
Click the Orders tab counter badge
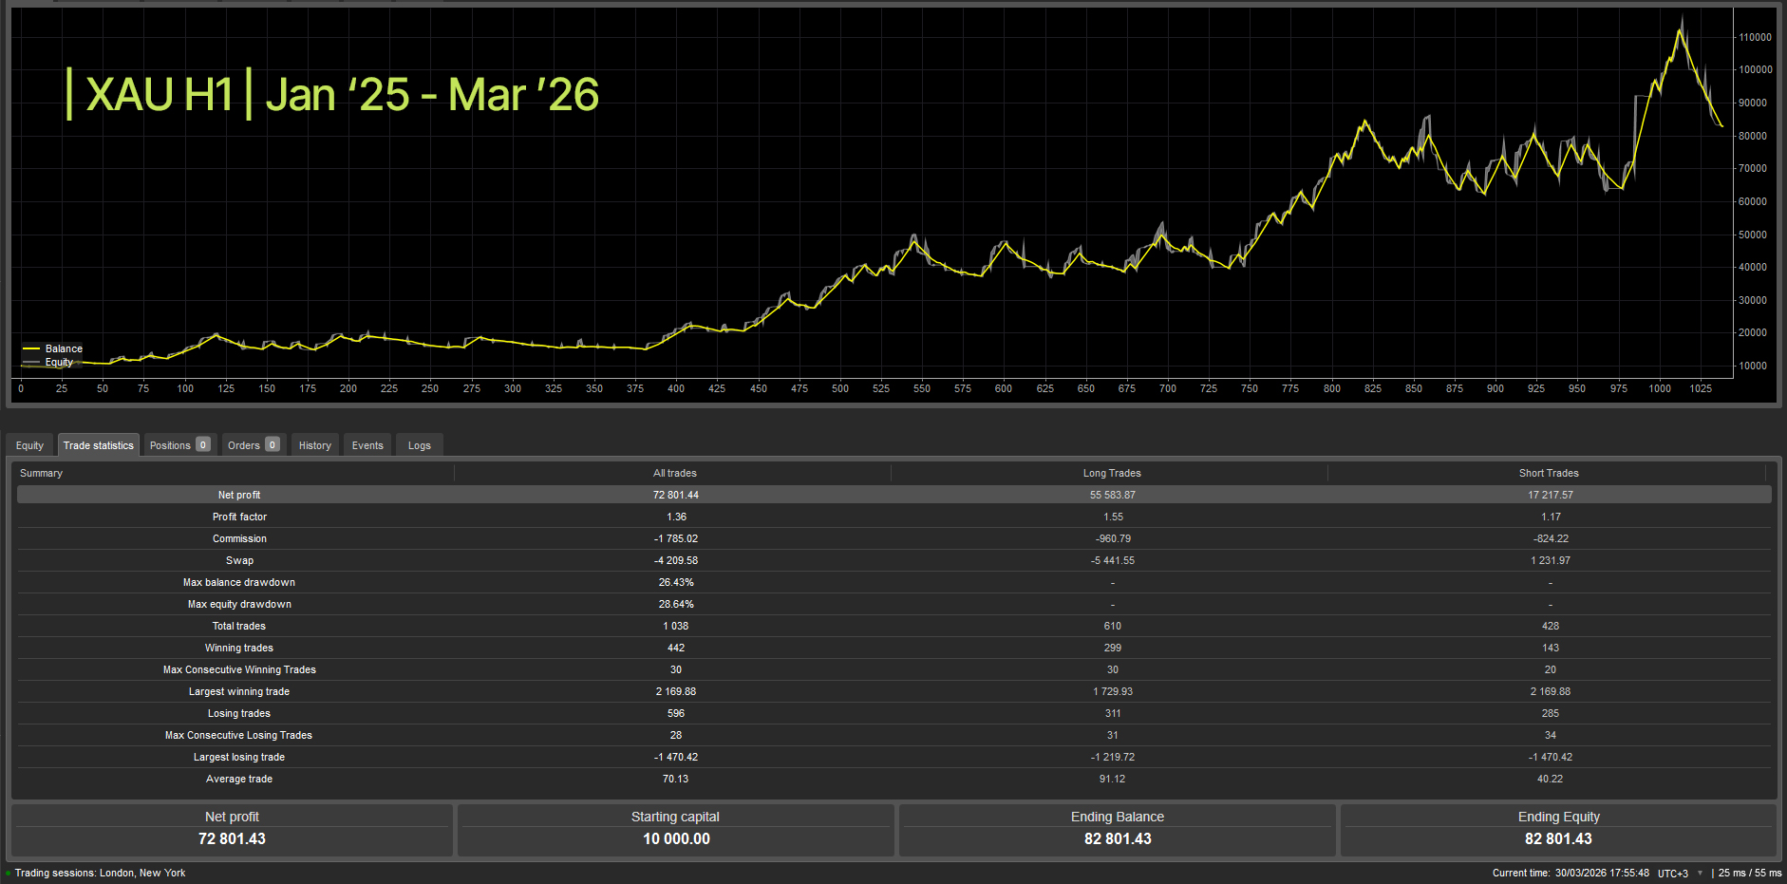pyautogui.click(x=273, y=444)
